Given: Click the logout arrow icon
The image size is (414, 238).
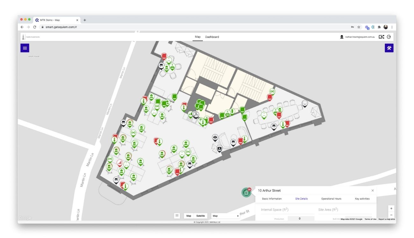Looking at the screenshot, I should point(389,37).
